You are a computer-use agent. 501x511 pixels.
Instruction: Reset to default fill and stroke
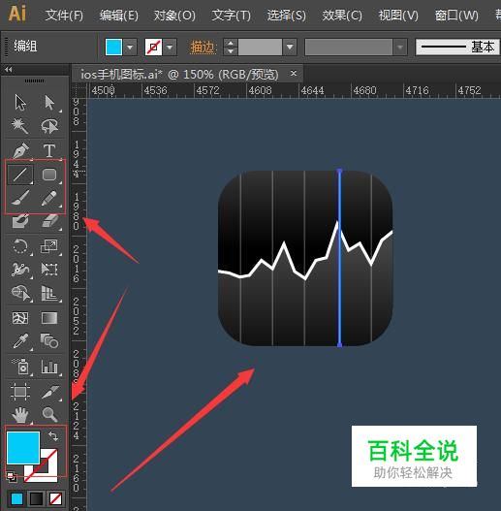coord(11,476)
